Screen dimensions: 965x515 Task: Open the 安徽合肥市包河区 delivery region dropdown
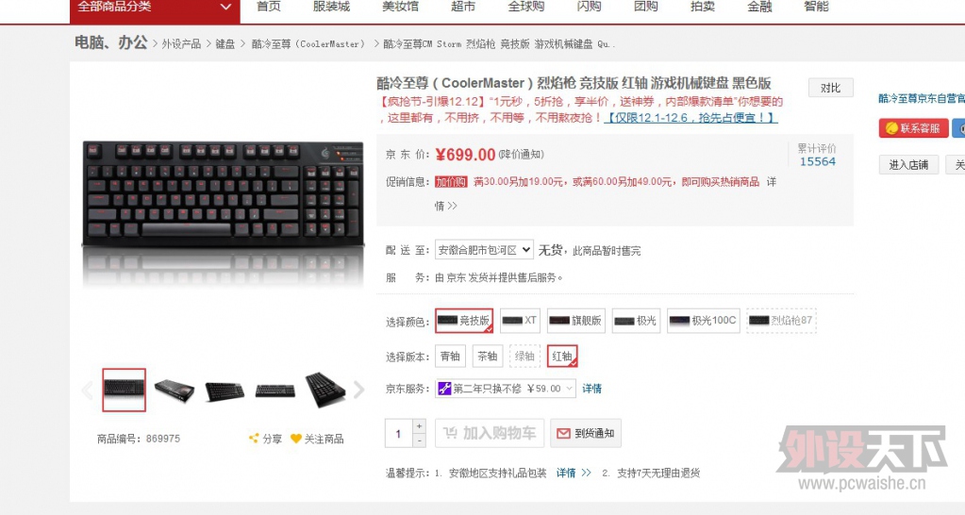484,250
